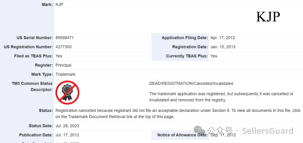
Task: Click the cancelled-or-invalidated description paragraph
Action: 221,97
